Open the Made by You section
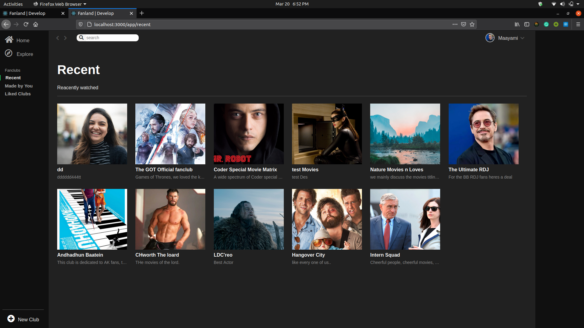The image size is (584, 328). [x=19, y=86]
